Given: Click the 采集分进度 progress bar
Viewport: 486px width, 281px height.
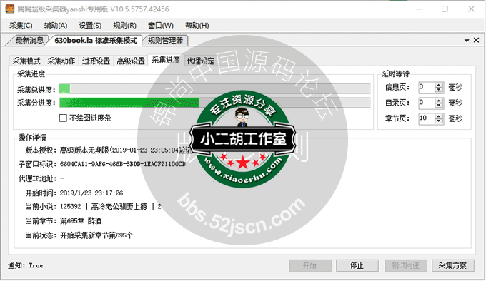Looking at the screenshot, I should (215, 103).
